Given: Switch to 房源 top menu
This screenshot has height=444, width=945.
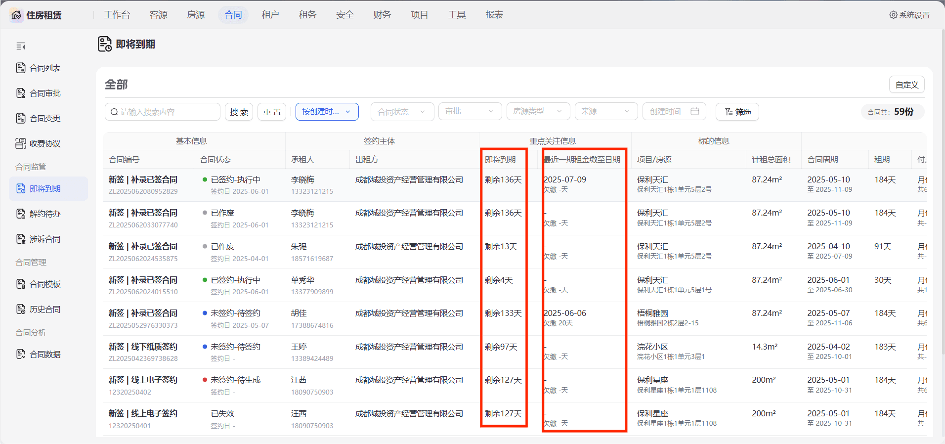Looking at the screenshot, I should [x=196, y=15].
